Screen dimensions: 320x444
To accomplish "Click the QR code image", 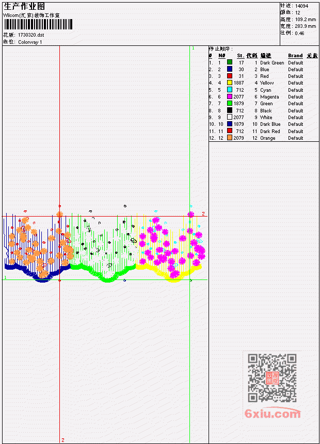I will [x=272, y=378].
